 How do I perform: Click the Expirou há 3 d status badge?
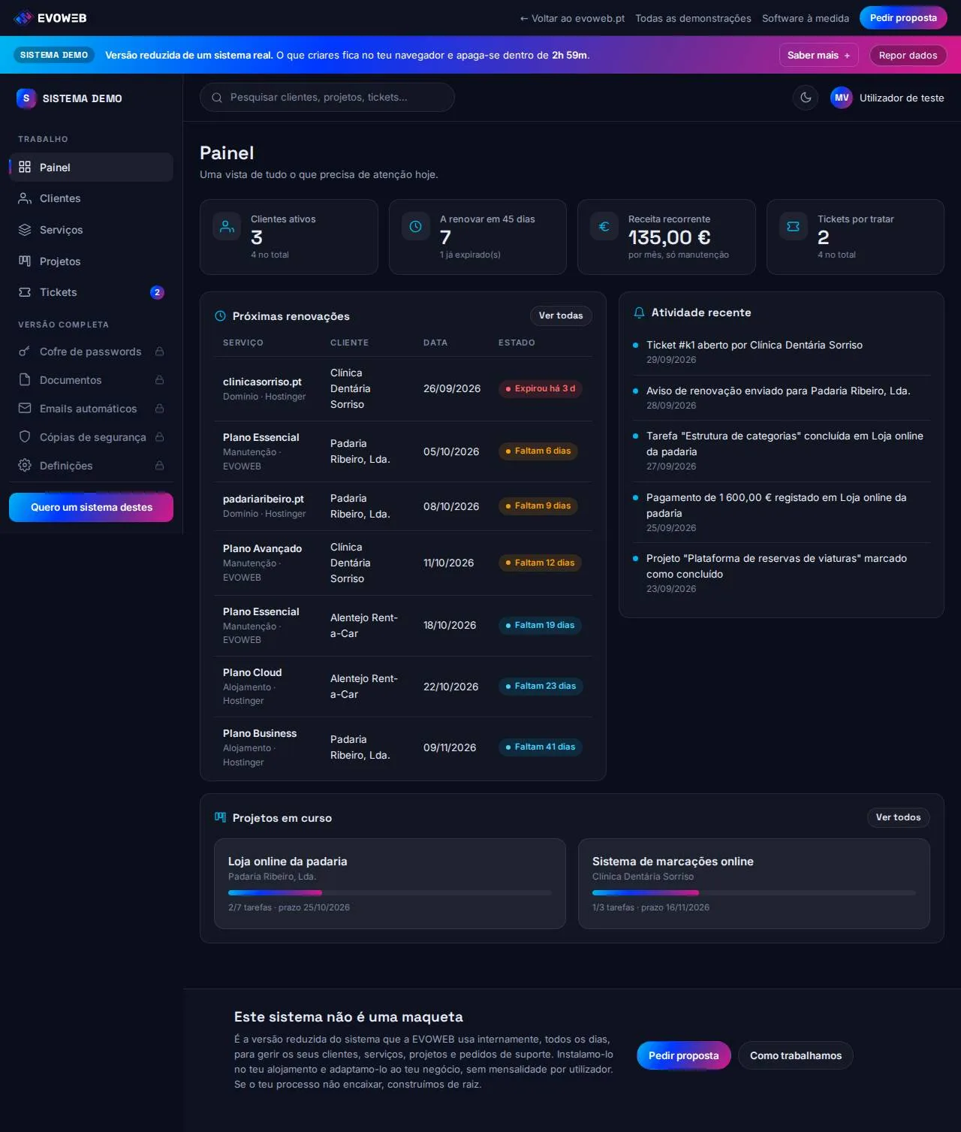[541, 388]
